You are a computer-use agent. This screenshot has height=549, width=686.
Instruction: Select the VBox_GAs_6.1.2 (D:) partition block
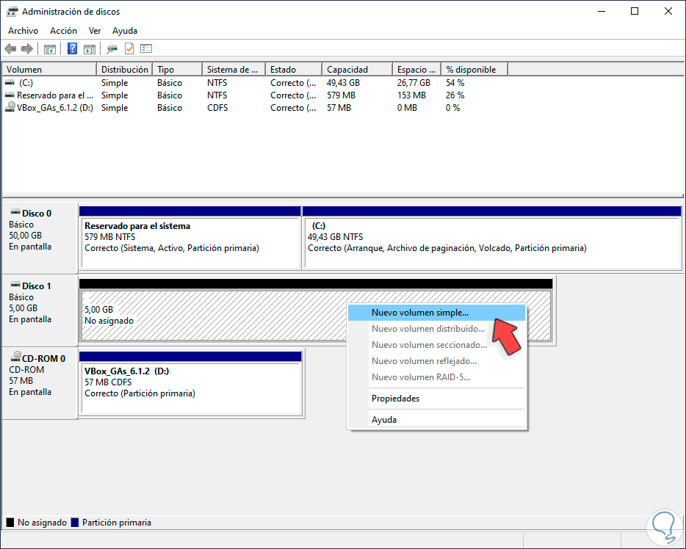pos(191,383)
